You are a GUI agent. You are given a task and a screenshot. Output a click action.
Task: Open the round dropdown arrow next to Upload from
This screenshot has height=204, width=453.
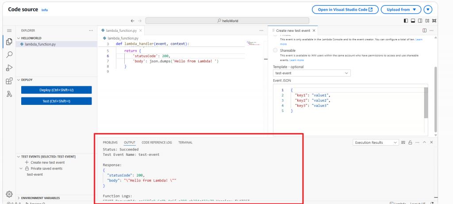pos(428,10)
